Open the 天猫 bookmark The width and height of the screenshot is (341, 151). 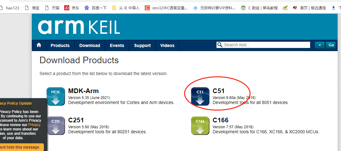(52, 8)
